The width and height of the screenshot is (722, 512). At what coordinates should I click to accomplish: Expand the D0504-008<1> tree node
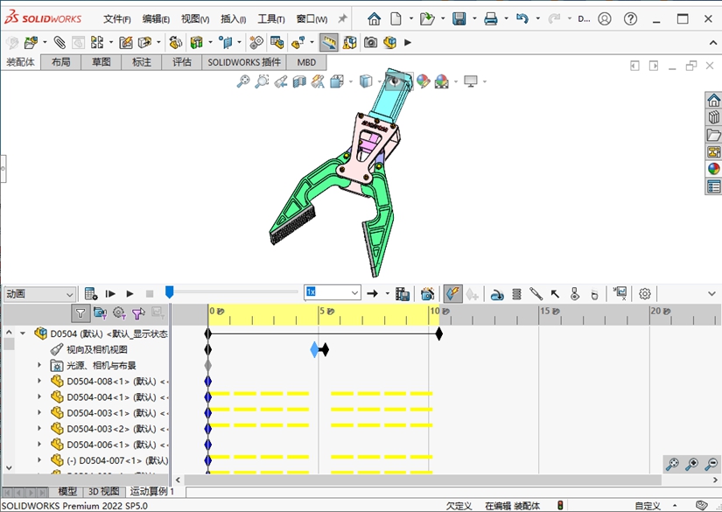[39, 382]
